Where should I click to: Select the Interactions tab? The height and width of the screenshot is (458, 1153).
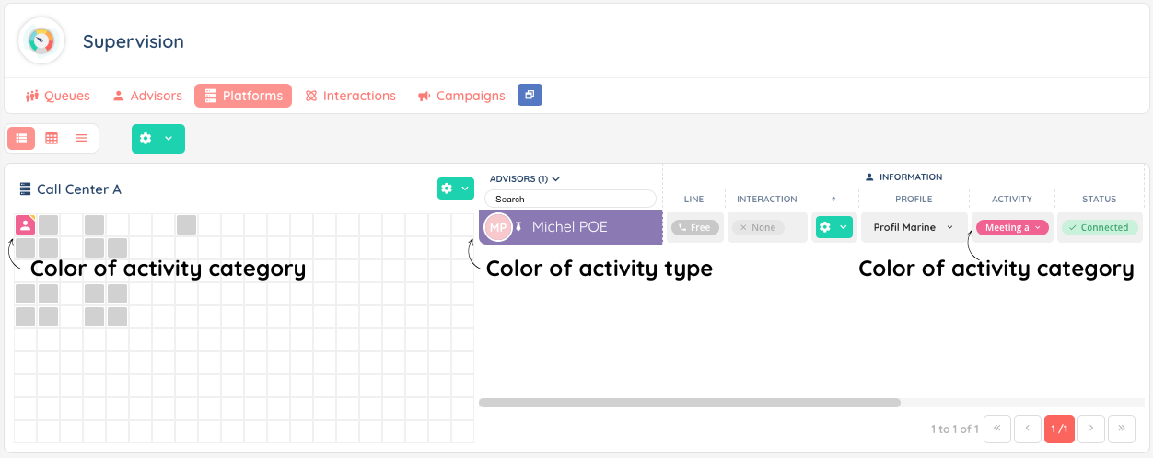click(x=351, y=96)
